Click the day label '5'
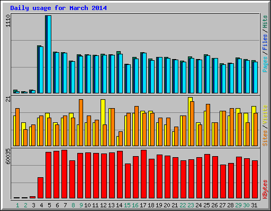 point(49,205)
